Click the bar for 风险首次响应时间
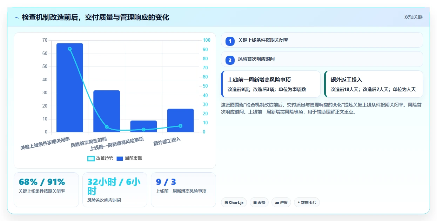Screen dimensions: 437x221 pos(107,111)
